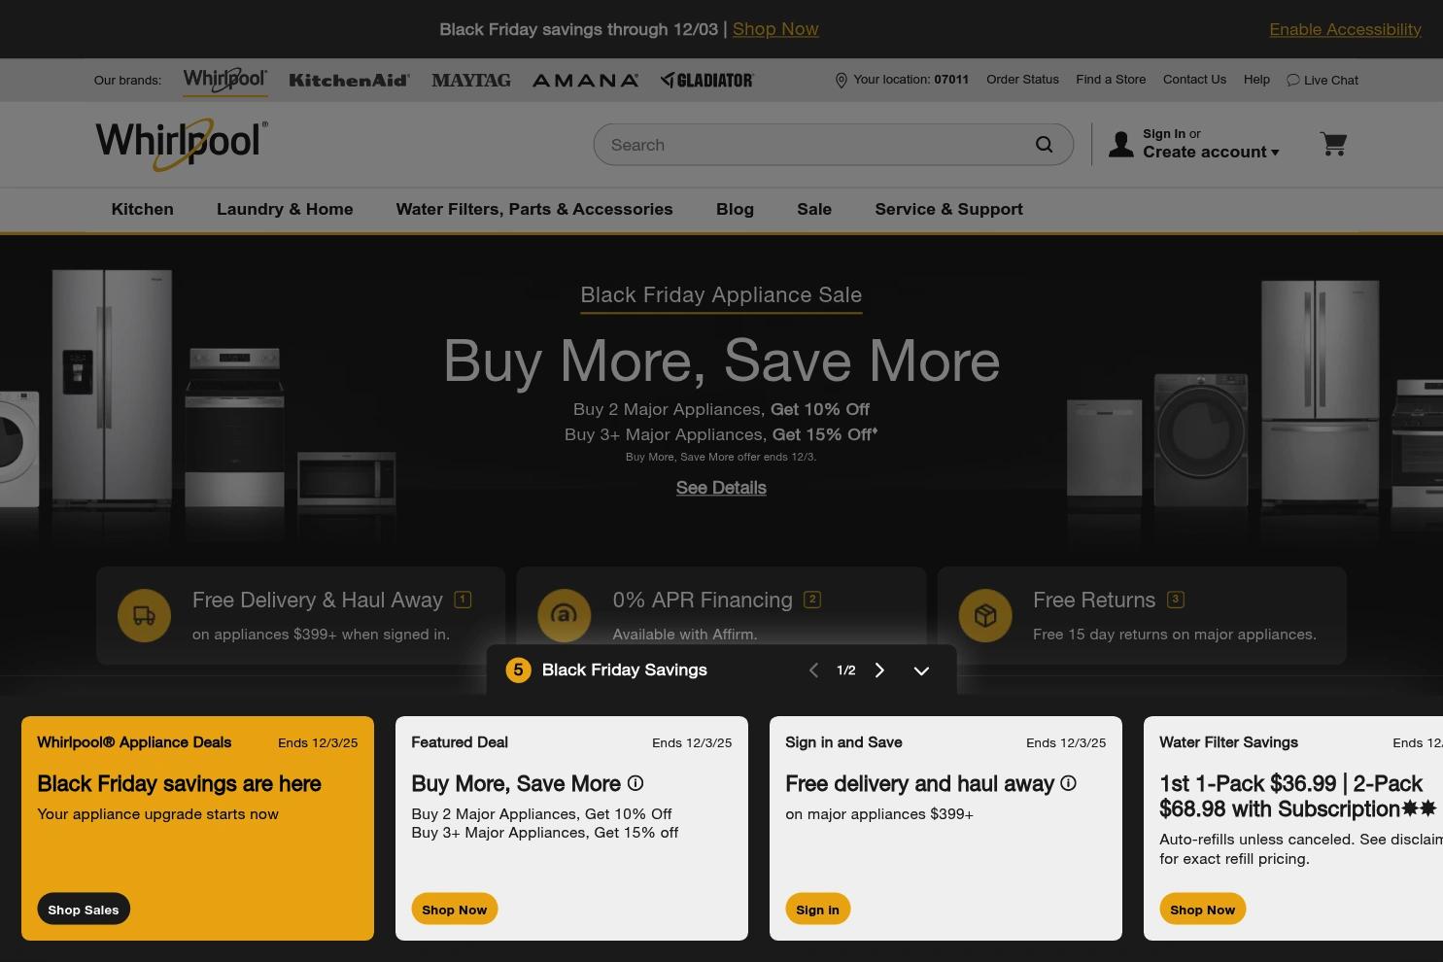Click the main Whirlpool logo
1443x962 pixels.
(182, 144)
